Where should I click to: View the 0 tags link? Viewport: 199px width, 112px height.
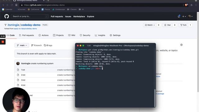[48, 45]
